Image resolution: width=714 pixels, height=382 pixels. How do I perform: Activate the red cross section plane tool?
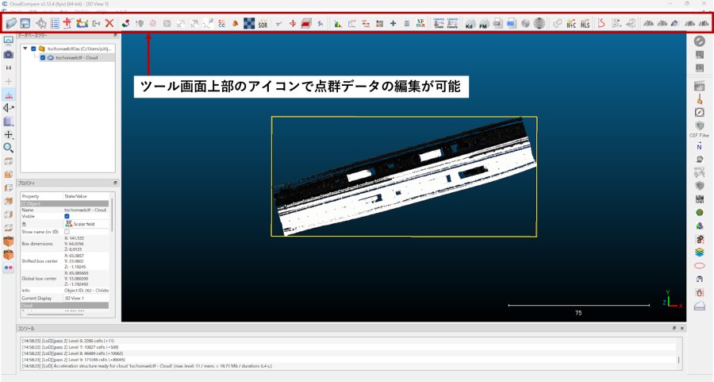coord(306,23)
